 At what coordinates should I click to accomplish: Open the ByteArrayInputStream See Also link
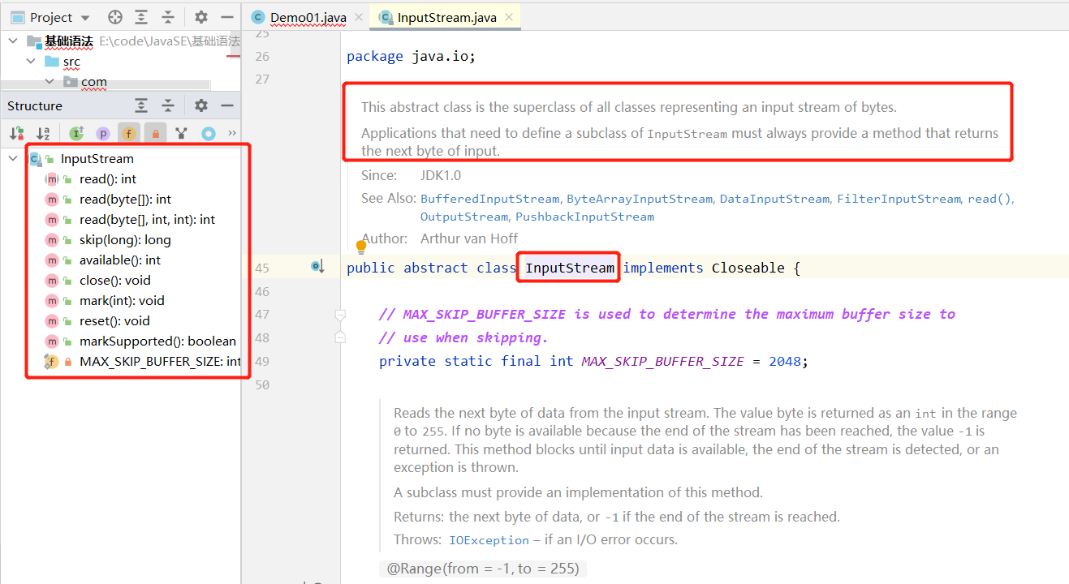640,199
